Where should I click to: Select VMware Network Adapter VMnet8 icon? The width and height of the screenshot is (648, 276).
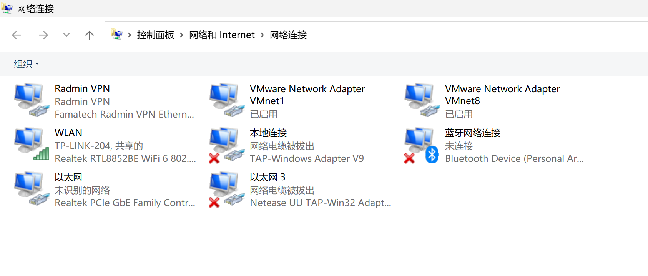pos(422,101)
